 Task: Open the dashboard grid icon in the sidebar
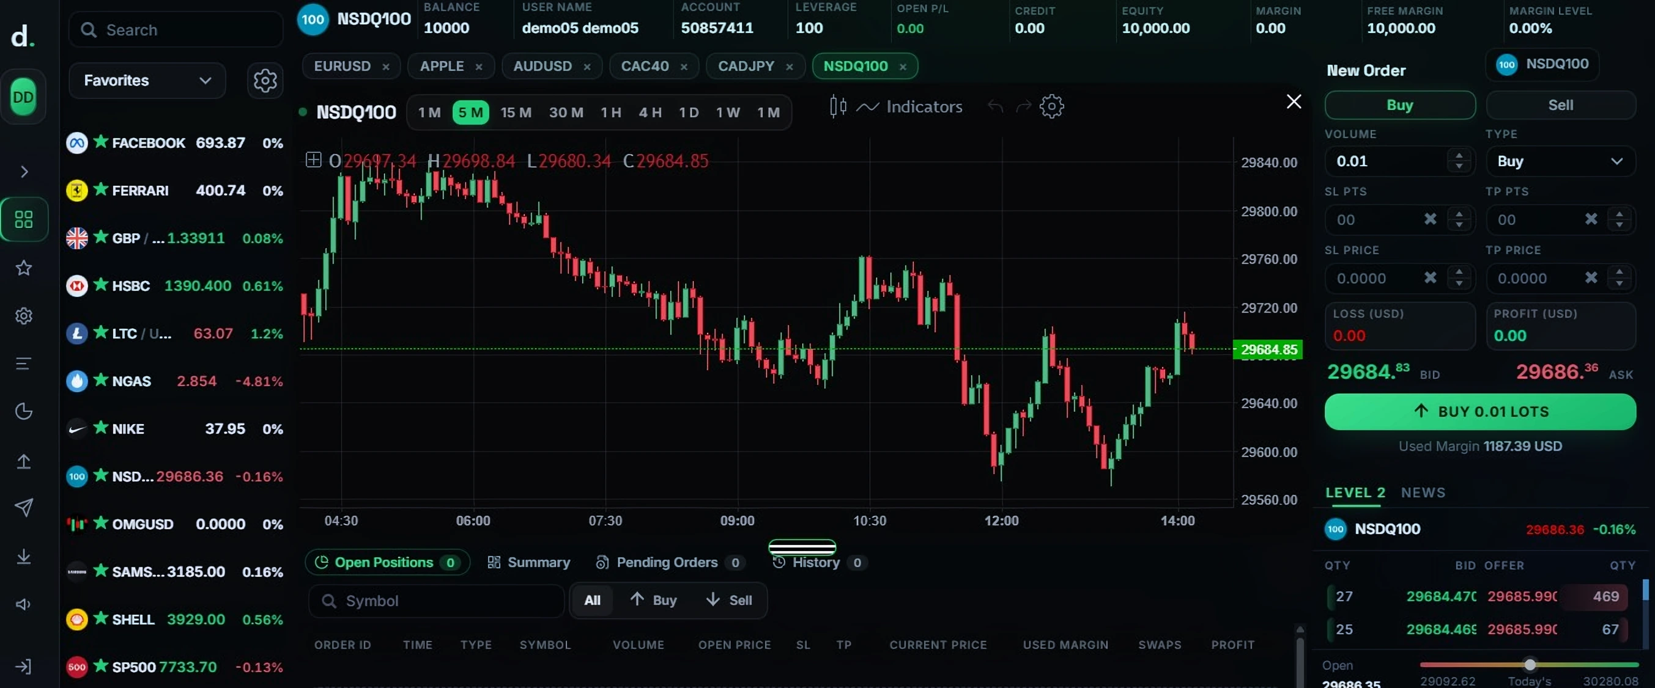coord(24,219)
